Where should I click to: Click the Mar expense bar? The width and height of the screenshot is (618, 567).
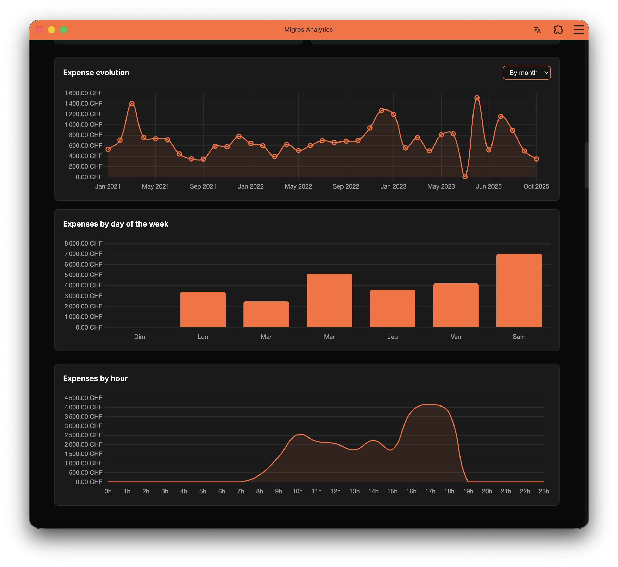point(266,314)
